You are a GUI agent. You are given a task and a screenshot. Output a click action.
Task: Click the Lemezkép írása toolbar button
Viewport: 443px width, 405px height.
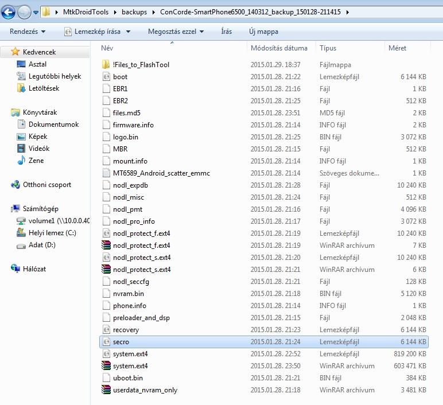[92, 32]
